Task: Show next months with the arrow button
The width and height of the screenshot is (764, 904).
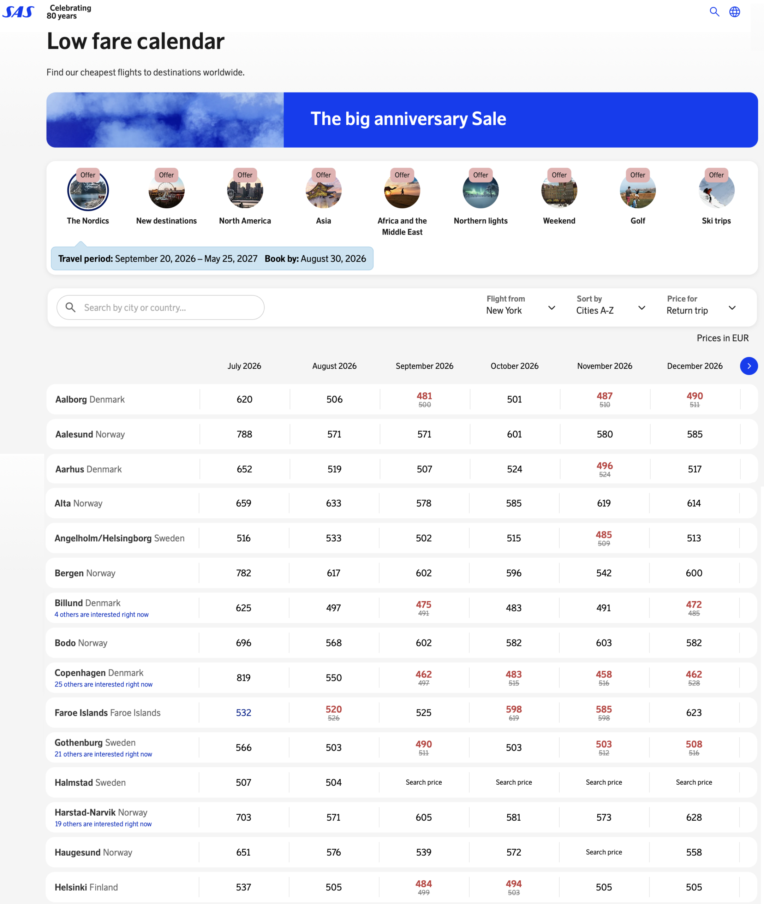Action: [749, 366]
